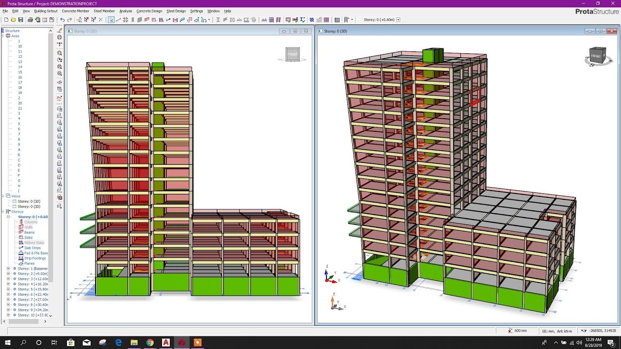
Task: Select the Planes icon under Storey 0
Action: pyautogui.click(x=28, y=264)
